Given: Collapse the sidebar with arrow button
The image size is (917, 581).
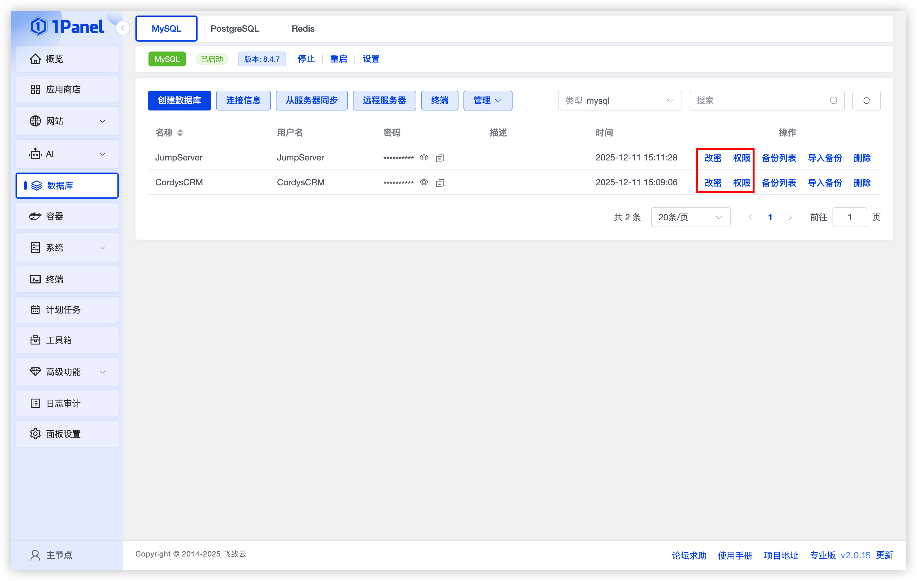Looking at the screenshot, I should [123, 28].
